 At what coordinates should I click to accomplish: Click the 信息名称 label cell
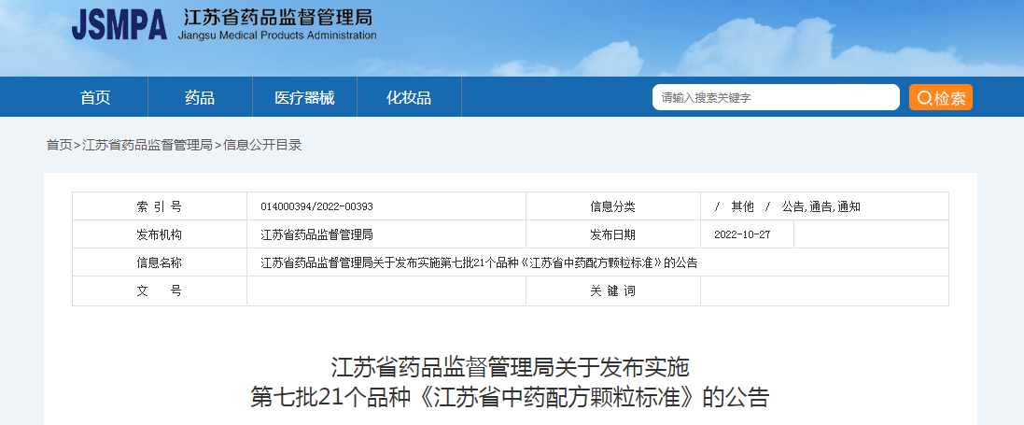160,262
